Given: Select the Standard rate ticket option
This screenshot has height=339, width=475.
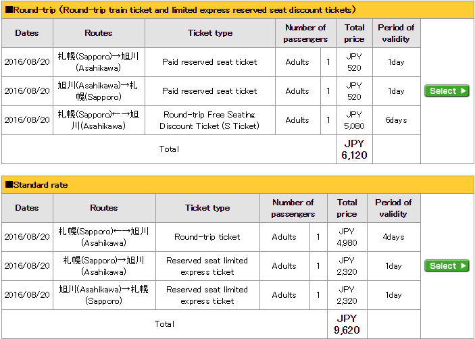Looking at the screenshot, I should coord(447,266).
